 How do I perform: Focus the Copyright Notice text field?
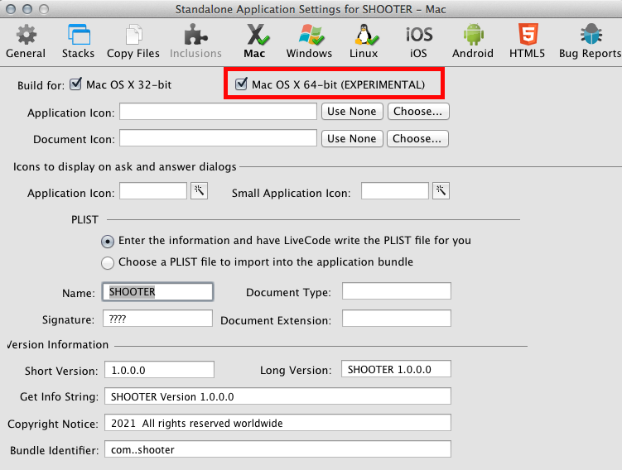(277, 423)
